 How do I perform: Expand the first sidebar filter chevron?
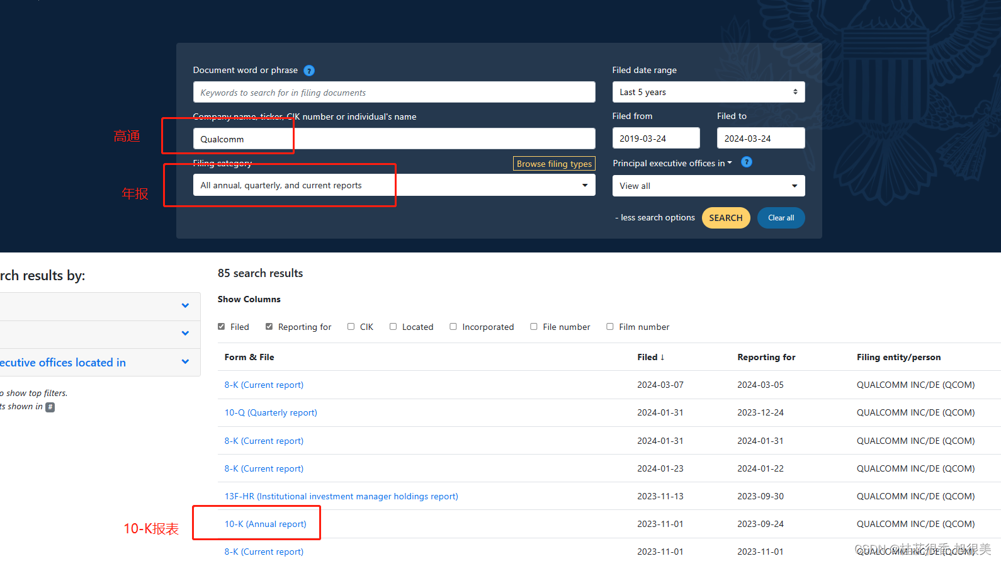pyautogui.click(x=185, y=306)
